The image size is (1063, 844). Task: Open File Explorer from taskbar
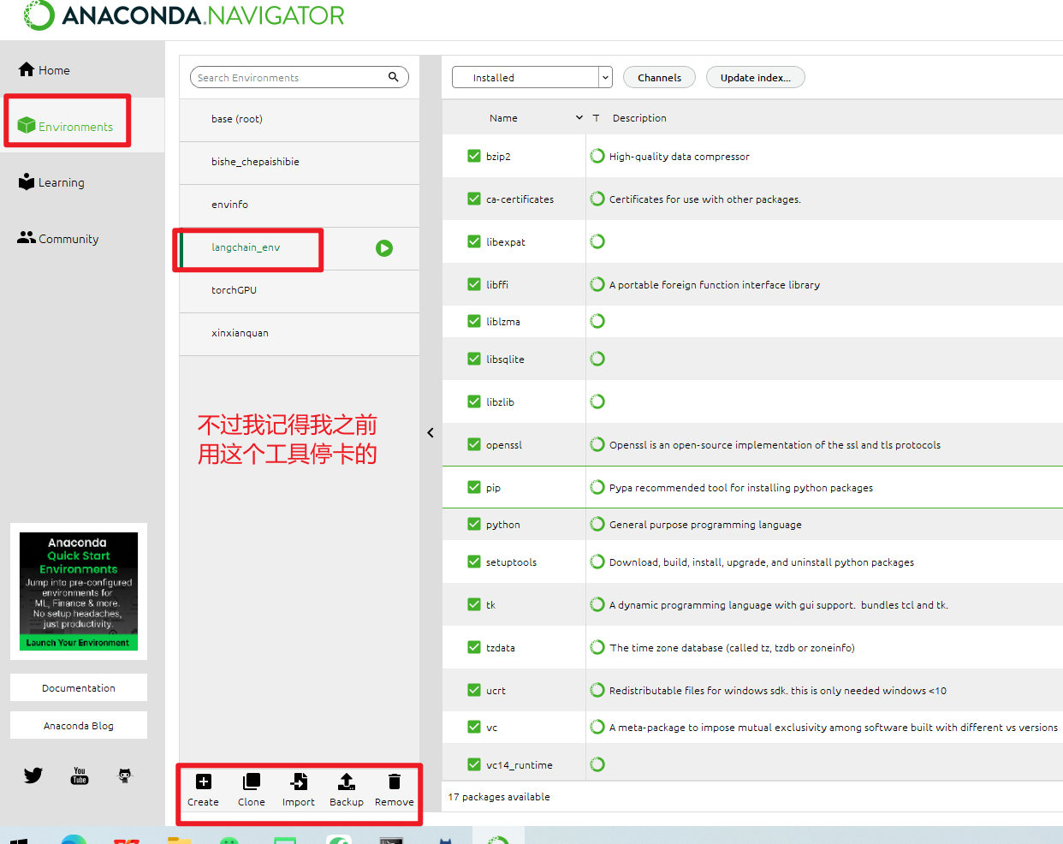point(179,841)
